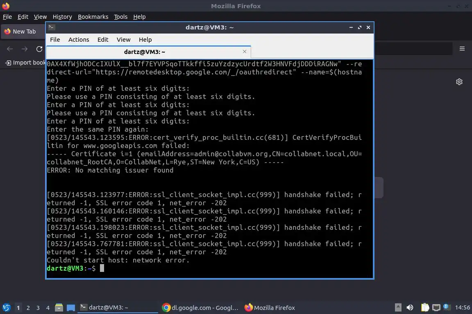Switch to workspace 3
The width and height of the screenshot is (472, 314).
38,308
